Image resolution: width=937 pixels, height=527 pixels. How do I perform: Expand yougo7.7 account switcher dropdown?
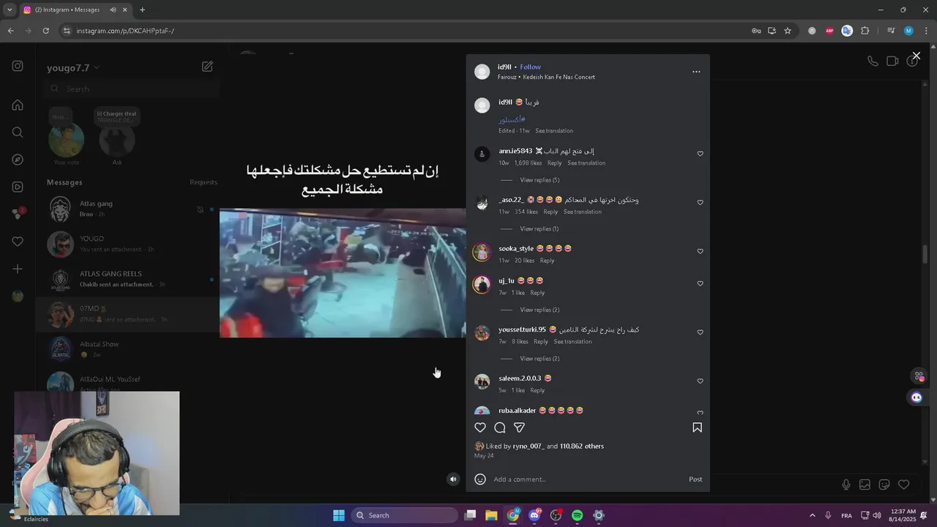(73, 68)
